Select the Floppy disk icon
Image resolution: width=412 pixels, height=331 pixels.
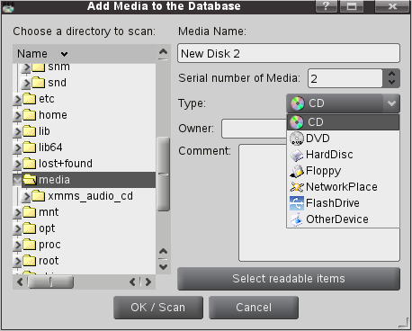click(297, 171)
